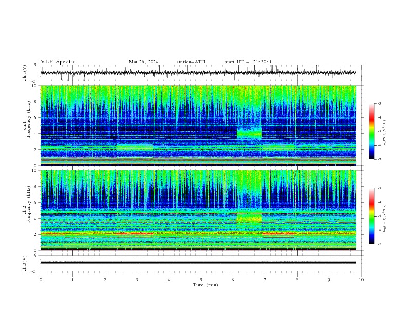Click the green noise burst in ch.1 spectrogram
The width and height of the screenshot is (407, 314).
[x=249, y=132]
